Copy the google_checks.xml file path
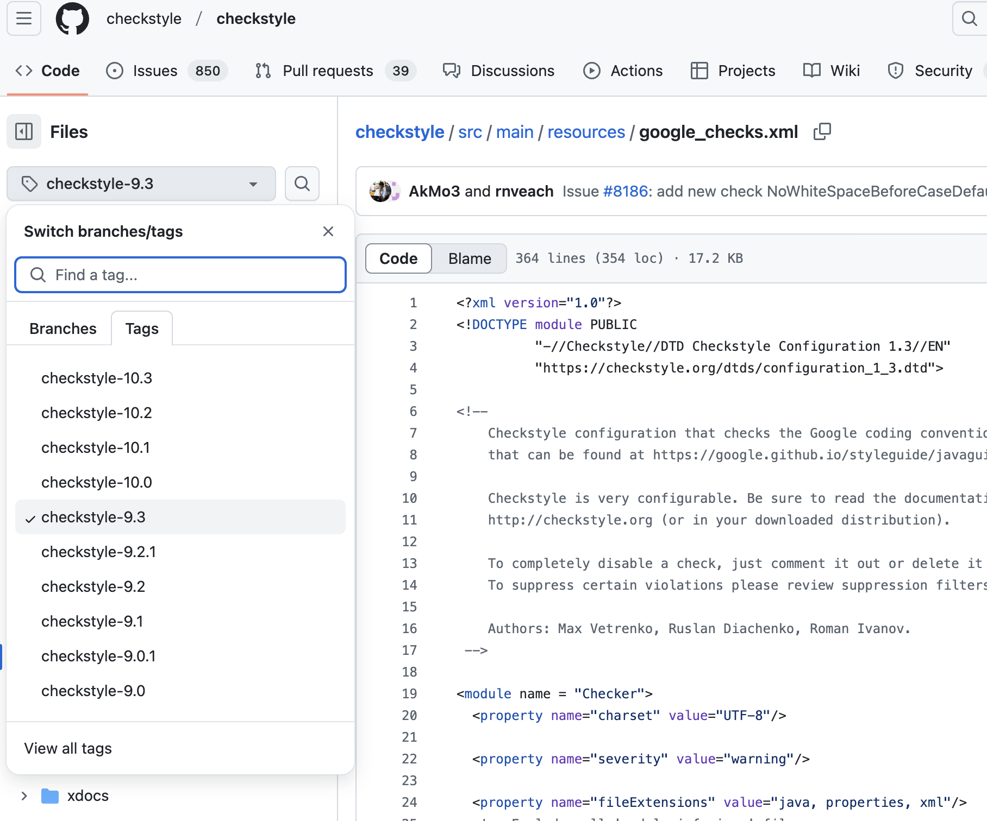987x821 pixels. click(822, 131)
